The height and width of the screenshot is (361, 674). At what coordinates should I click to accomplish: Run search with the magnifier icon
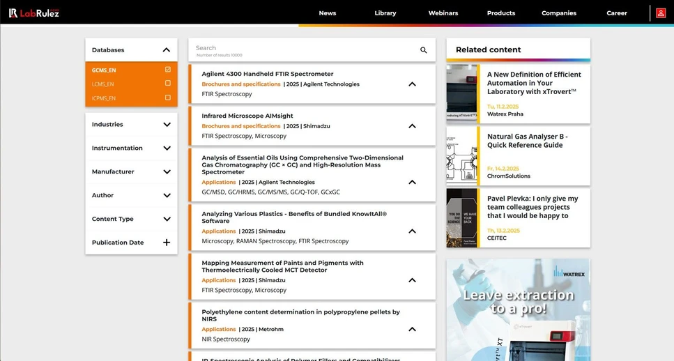pos(423,50)
